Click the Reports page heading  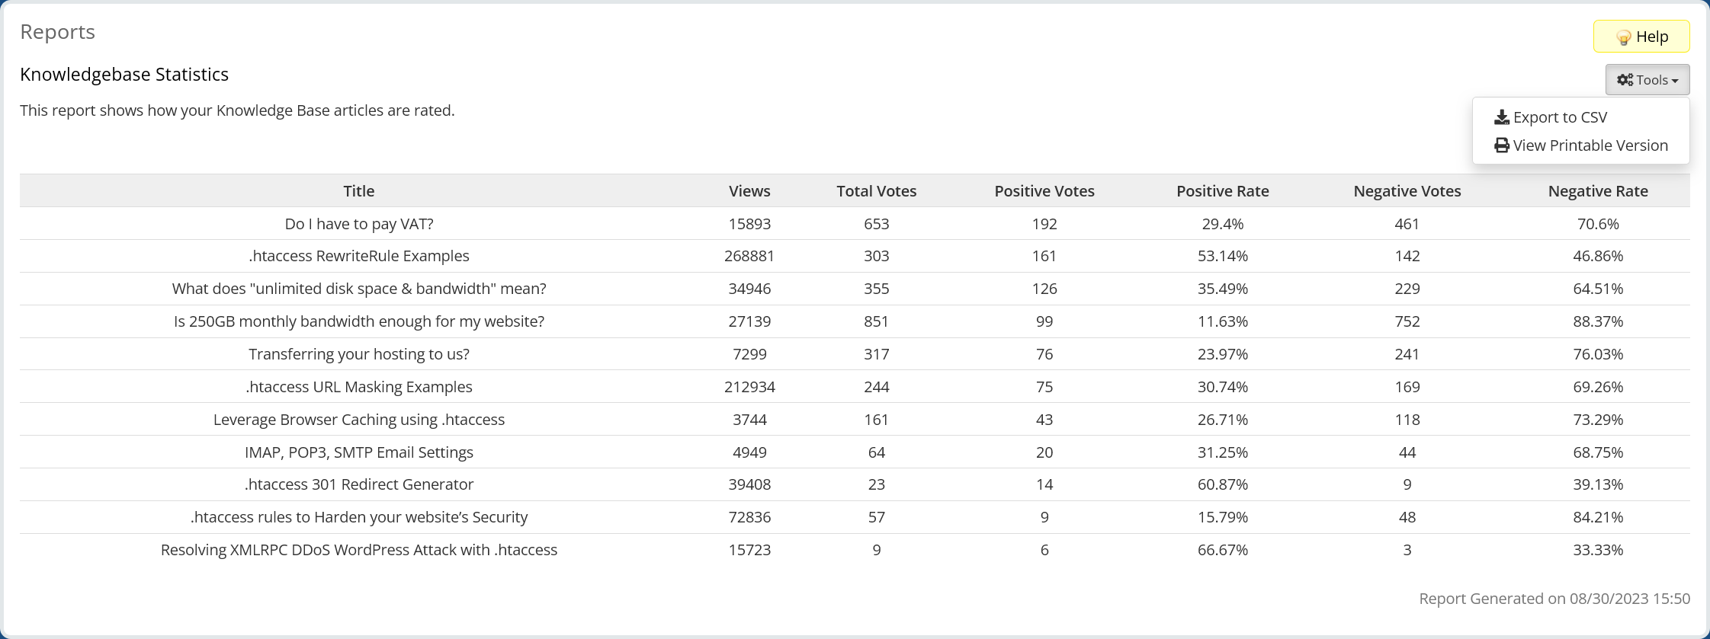(57, 32)
